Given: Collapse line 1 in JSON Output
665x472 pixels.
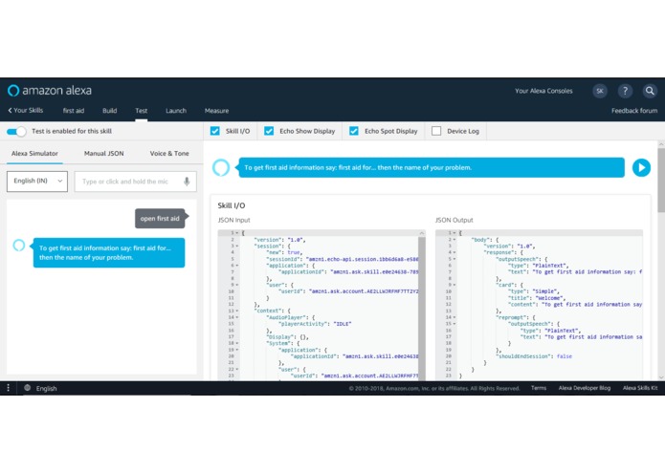Looking at the screenshot, I should pyautogui.click(x=454, y=233).
